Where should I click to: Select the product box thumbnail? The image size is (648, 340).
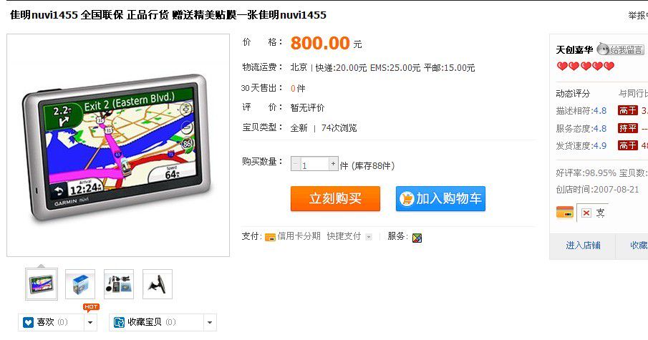[x=80, y=284]
